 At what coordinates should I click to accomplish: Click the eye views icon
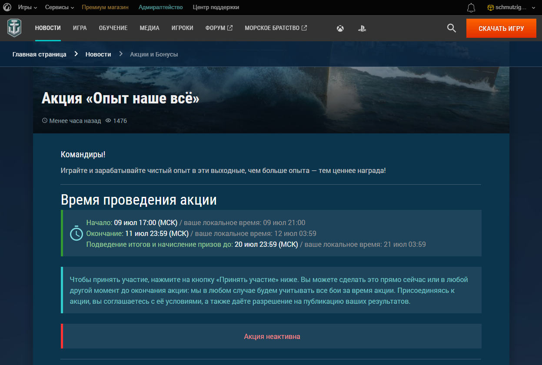pos(109,121)
